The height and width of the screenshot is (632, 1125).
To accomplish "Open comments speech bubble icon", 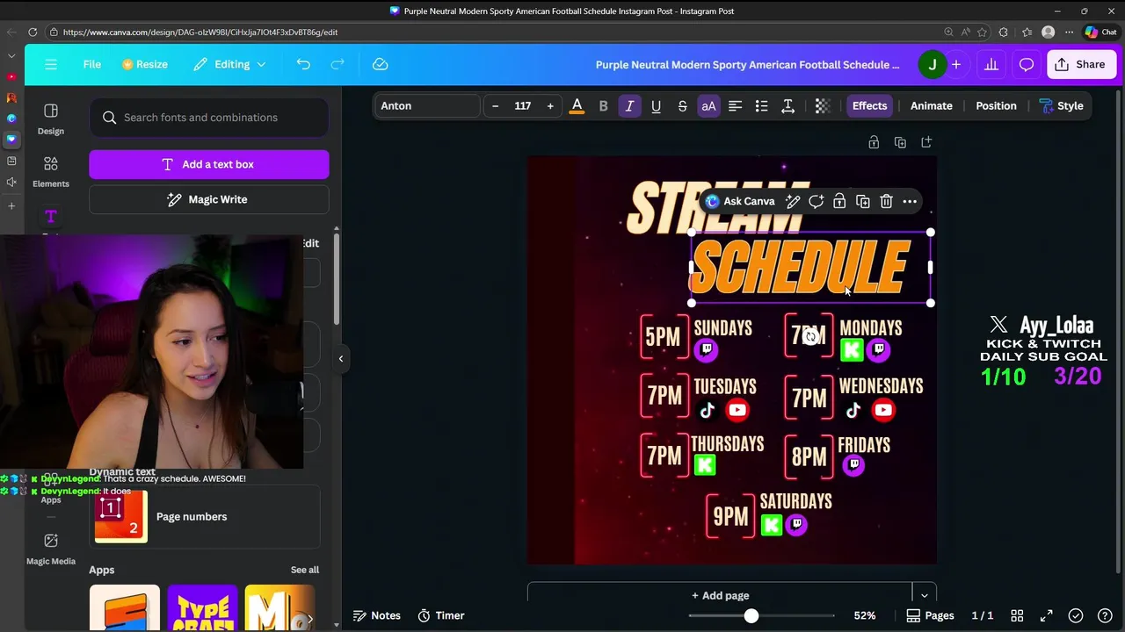I will tap(1026, 64).
